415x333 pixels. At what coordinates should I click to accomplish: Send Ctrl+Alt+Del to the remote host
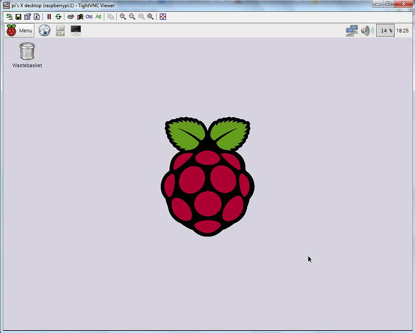coord(71,17)
